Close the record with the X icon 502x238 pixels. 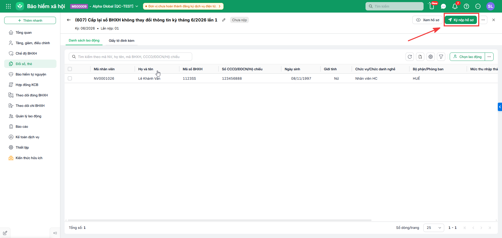(x=494, y=20)
